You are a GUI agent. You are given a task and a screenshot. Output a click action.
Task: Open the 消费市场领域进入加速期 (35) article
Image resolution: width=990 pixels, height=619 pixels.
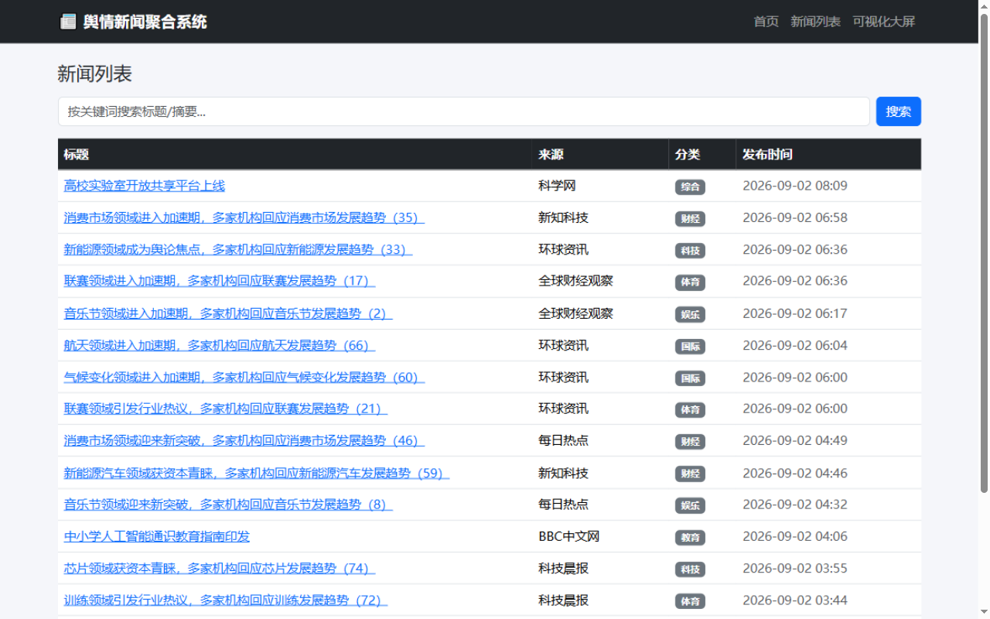244,217
